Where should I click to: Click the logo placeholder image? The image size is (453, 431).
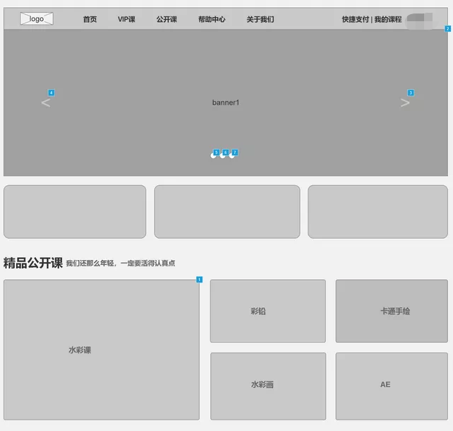[37, 19]
